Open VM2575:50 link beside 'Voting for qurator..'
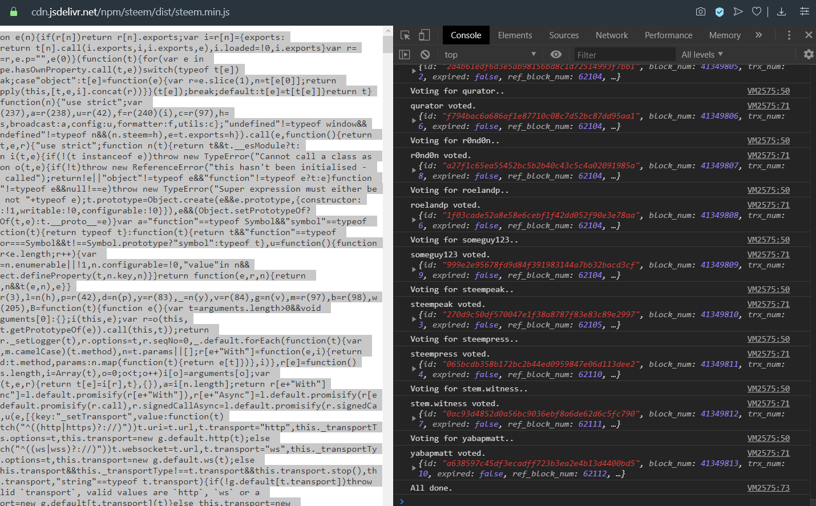Viewport: 816px width, 506px height. tap(769, 91)
